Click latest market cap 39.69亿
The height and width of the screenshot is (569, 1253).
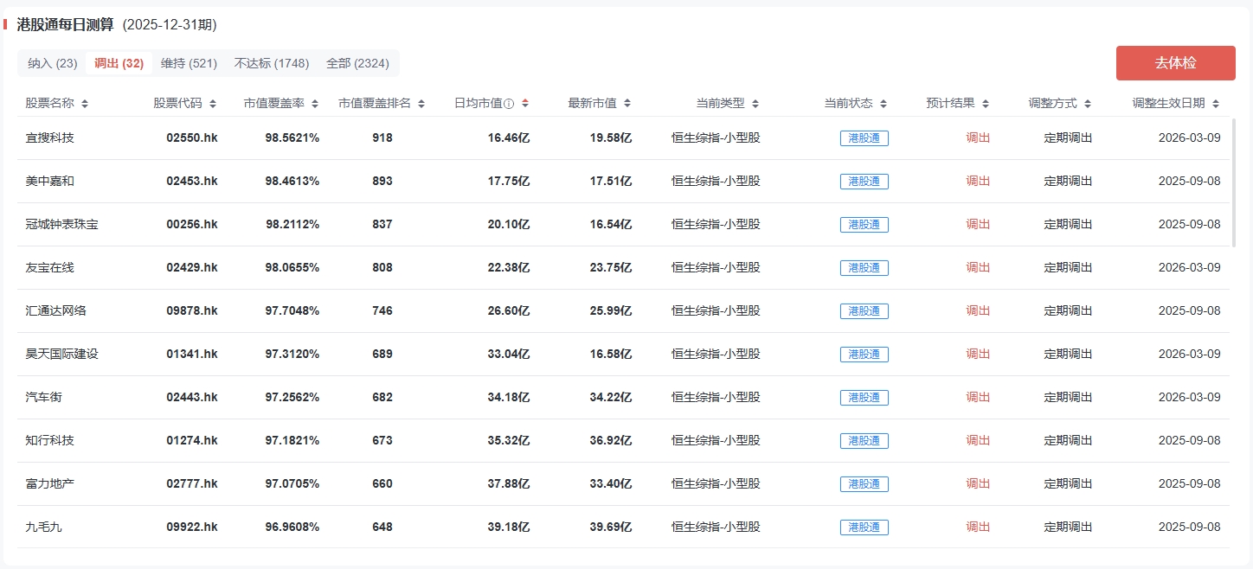pos(611,527)
